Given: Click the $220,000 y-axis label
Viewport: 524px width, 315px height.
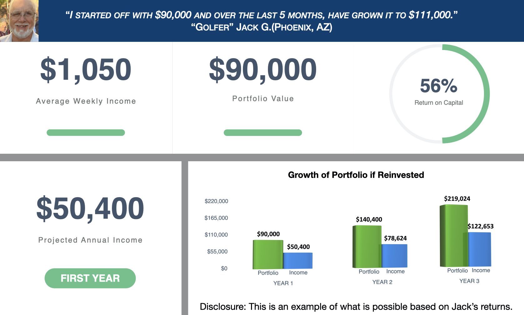Looking at the screenshot, I should click(x=216, y=201).
